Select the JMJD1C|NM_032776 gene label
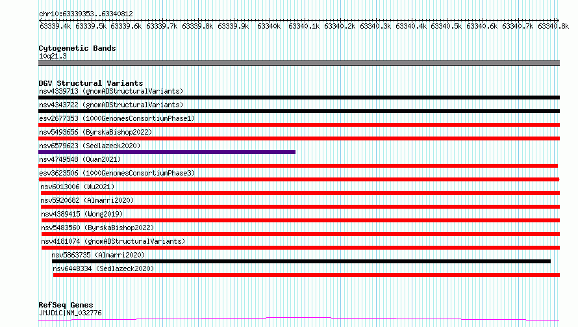578x327 pixels. click(70, 313)
